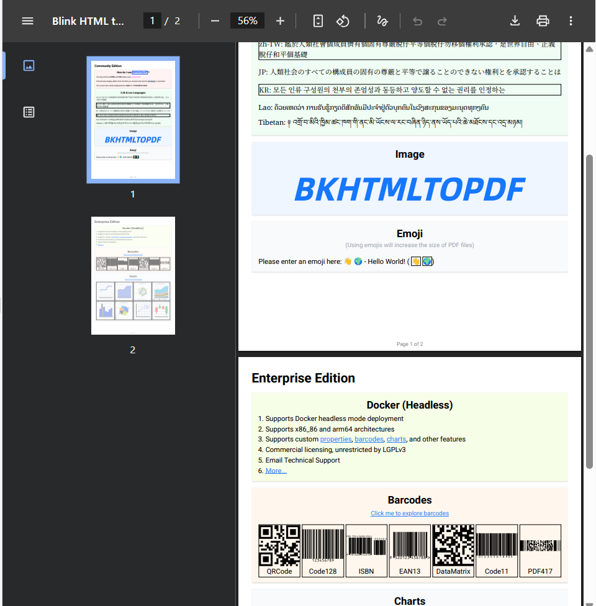
Task: Open the more options three-dot menu
Action: coord(571,20)
